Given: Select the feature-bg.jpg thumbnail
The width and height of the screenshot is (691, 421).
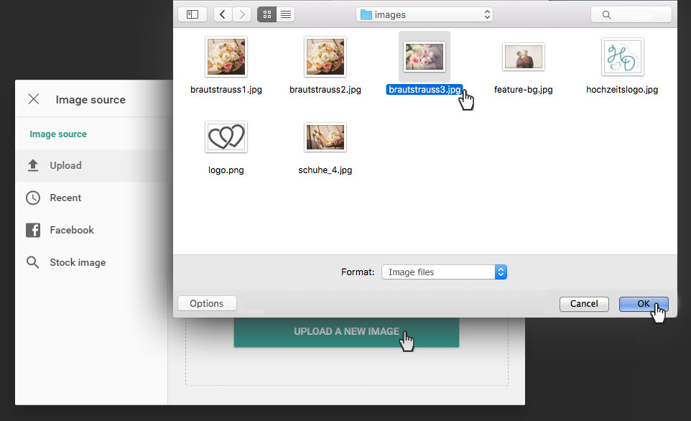Looking at the screenshot, I should click(524, 57).
